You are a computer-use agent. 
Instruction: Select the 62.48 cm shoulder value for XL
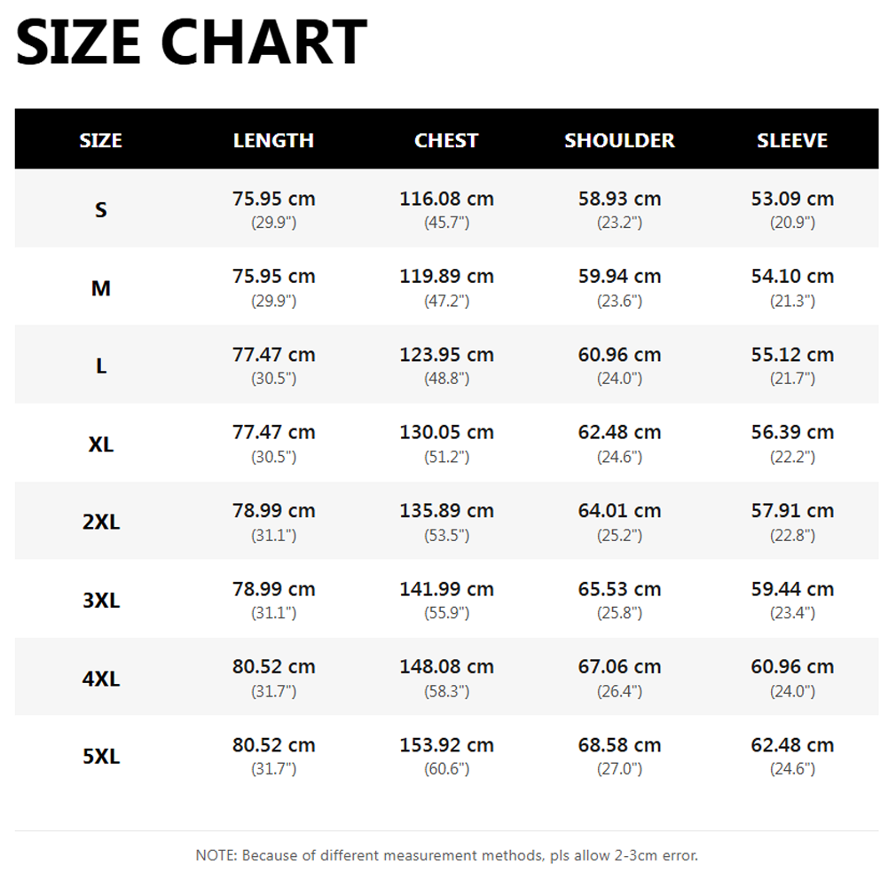pyautogui.click(x=619, y=433)
